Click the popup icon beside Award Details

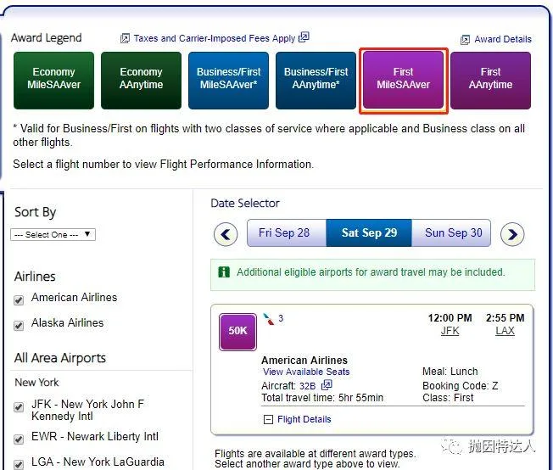tap(465, 39)
